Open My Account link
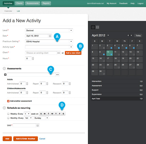This screenshot has width=146, height=144. tap(111, 3)
